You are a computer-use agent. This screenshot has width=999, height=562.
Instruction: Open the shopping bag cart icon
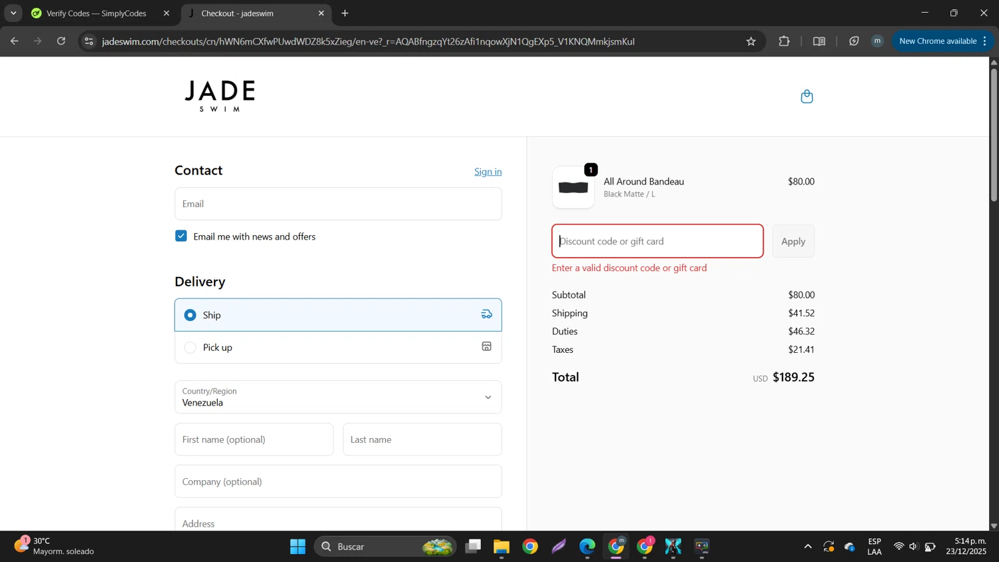coord(807,97)
